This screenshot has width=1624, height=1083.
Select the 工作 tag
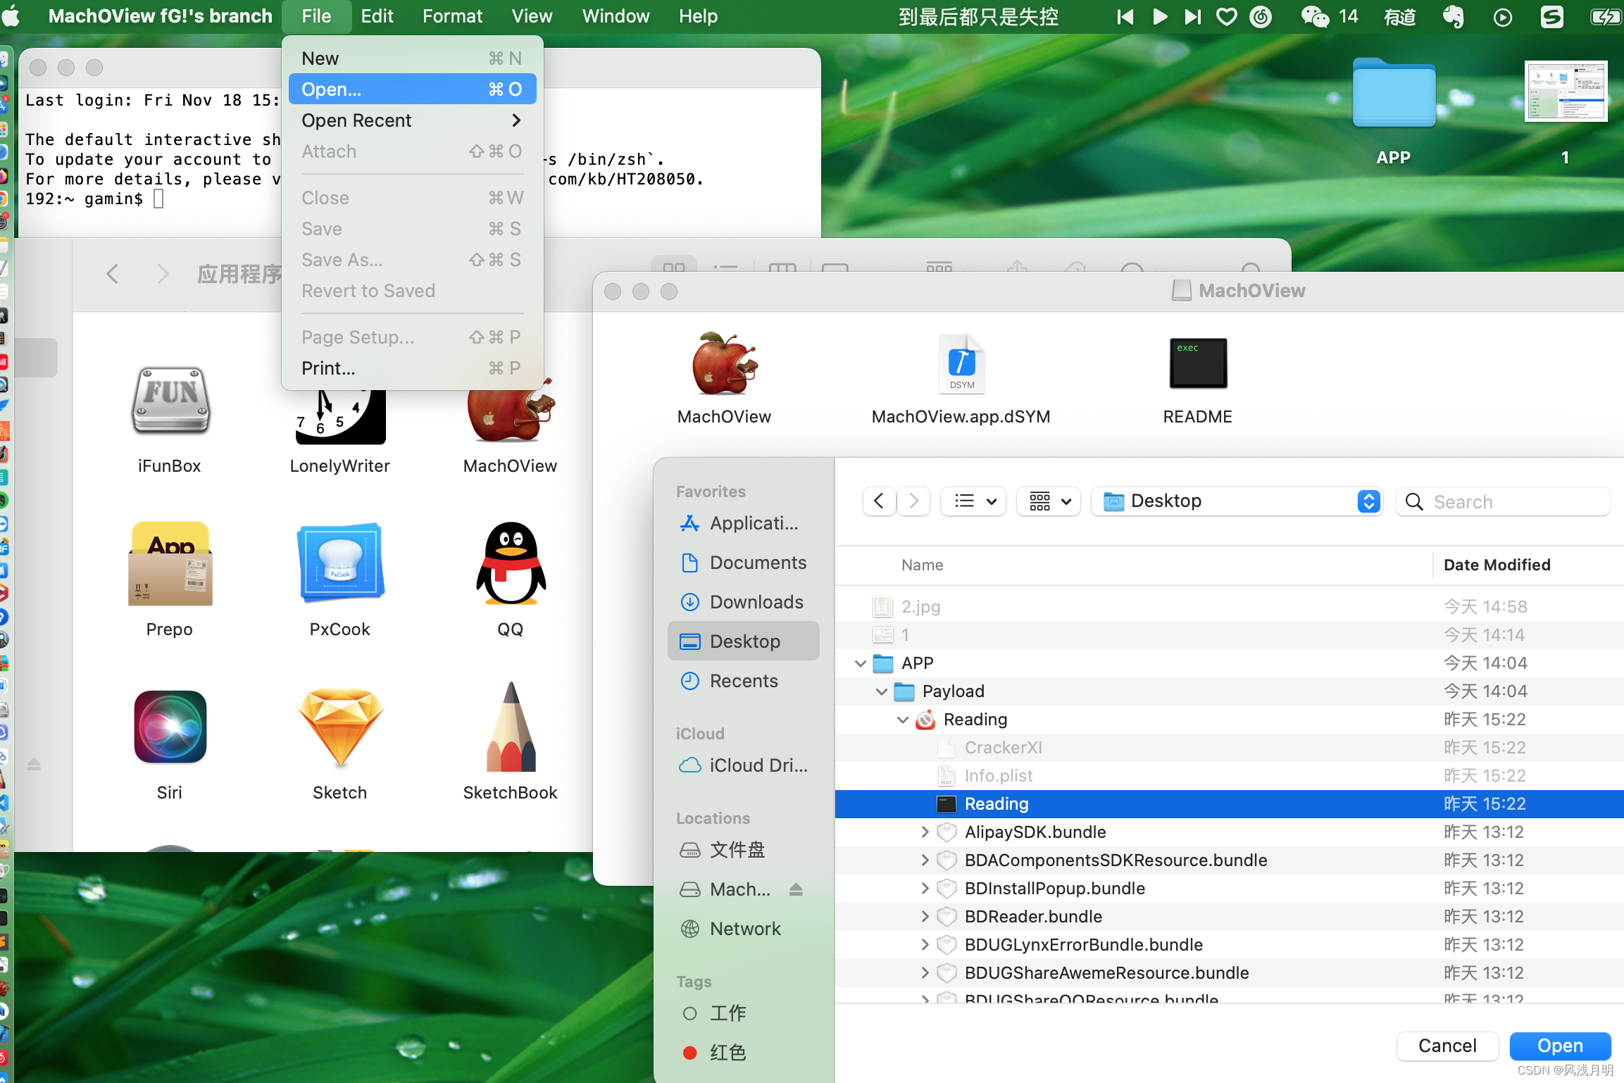tap(743, 1013)
